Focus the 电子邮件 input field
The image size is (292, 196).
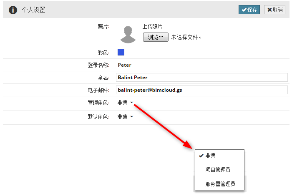pos(201,90)
